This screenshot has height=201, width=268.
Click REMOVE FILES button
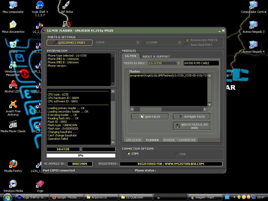click(192, 116)
